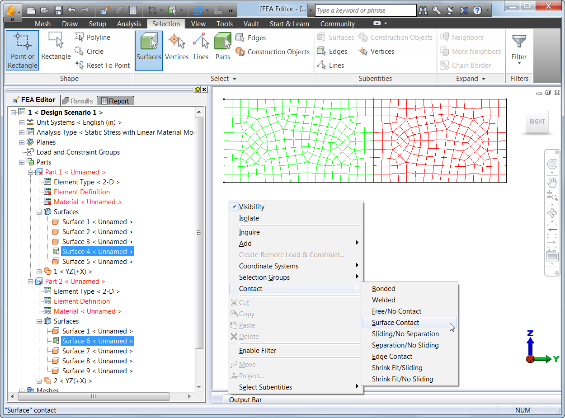This screenshot has height=418, width=565.
Task: Choose the Rectangle selection shape
Action: tap(56, 47)
